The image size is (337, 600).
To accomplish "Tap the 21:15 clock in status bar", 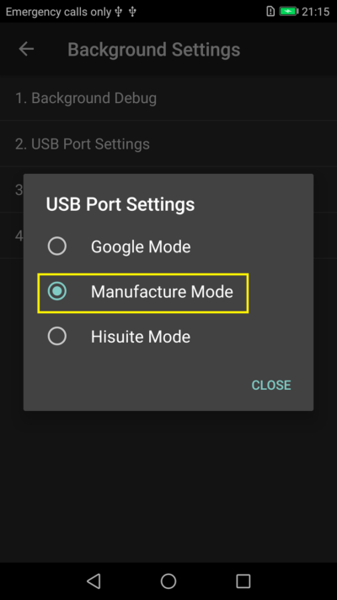I will coord(315,12).
